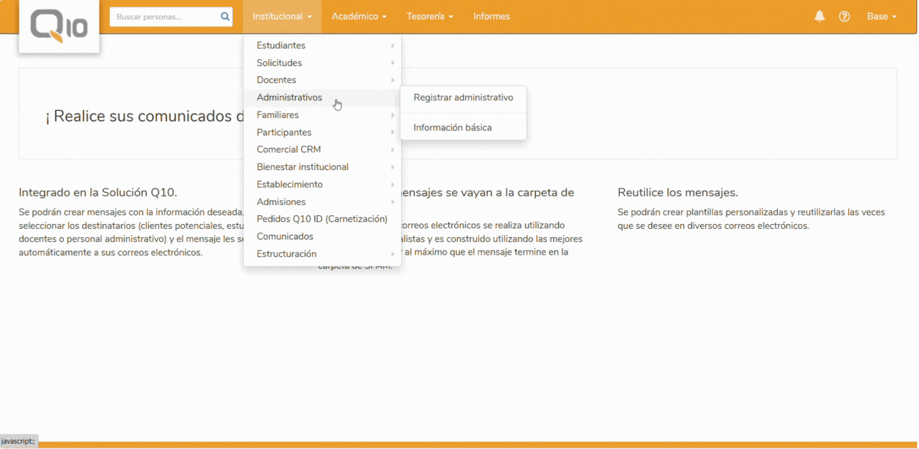This screenshot has width=919, height=449.
Task: Open the Docentes submenu
Action: tap(276, 80)
